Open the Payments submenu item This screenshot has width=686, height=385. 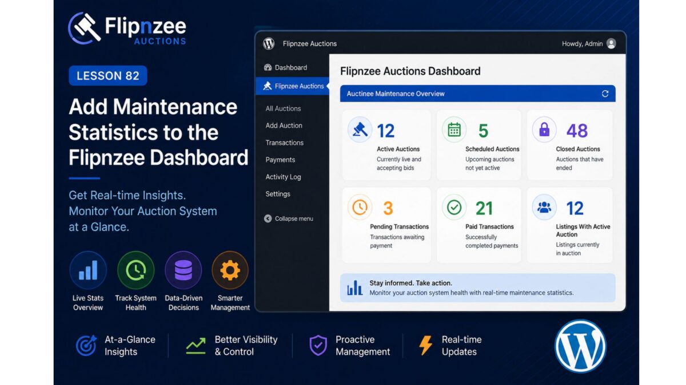tap(280, 160)
